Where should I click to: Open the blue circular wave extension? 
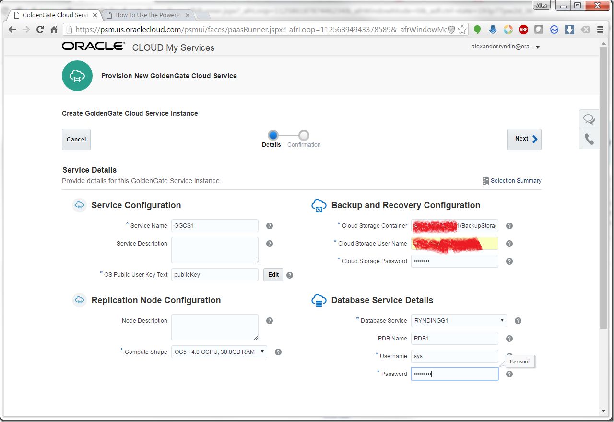[554, 30]
